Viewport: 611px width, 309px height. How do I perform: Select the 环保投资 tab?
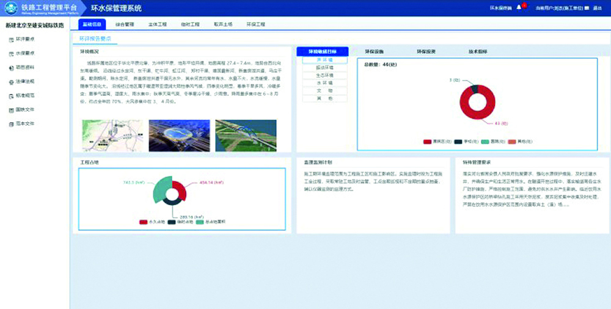426,51
